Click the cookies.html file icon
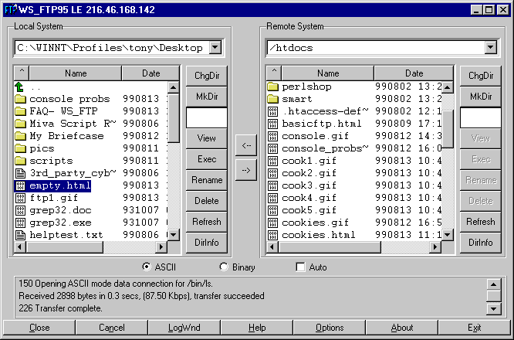Screen dimensions: 514x340 [272, 235]
